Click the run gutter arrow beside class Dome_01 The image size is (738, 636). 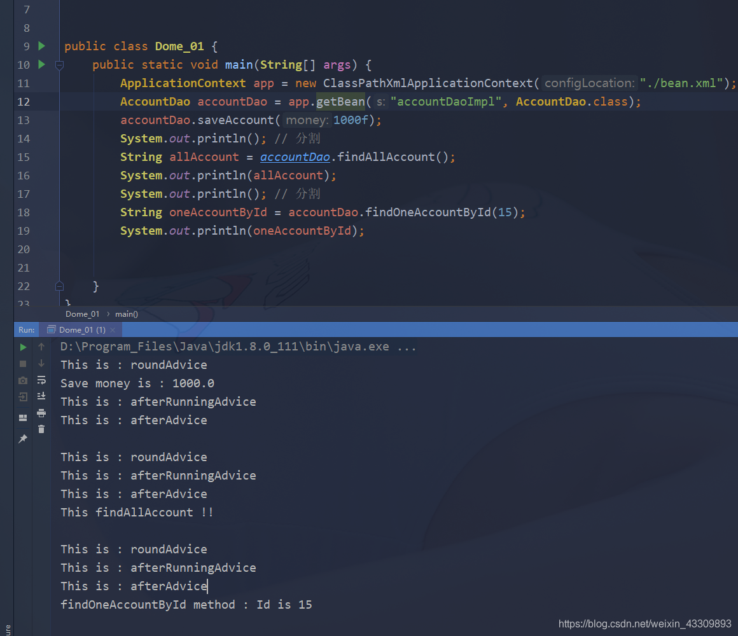click(x=41, y=46)
